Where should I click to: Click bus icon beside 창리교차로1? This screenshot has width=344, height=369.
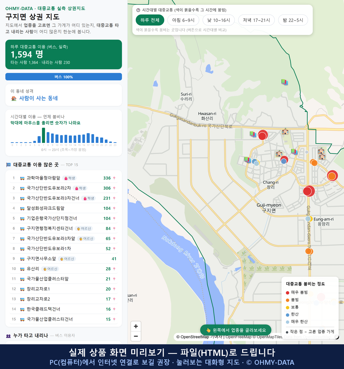[23, 289]
